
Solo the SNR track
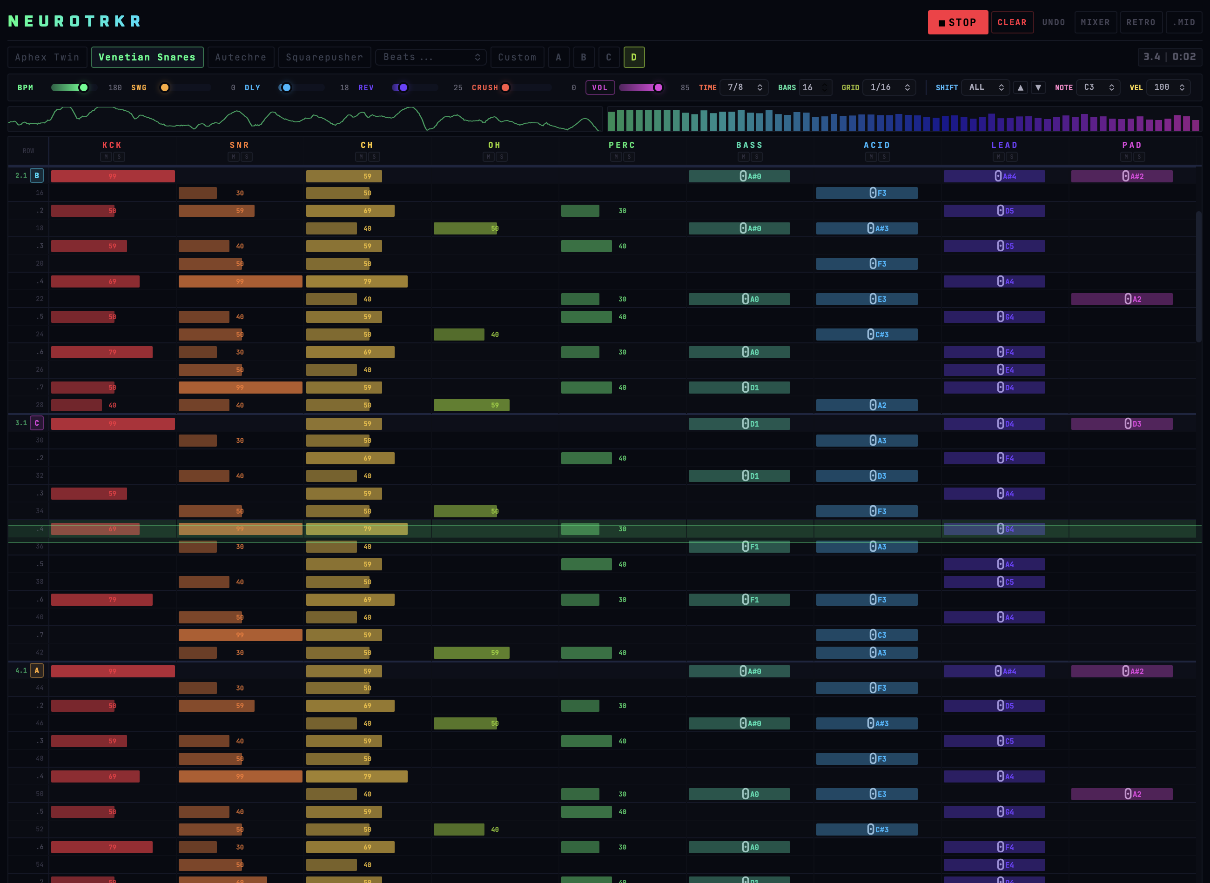(x=247, y=157)
